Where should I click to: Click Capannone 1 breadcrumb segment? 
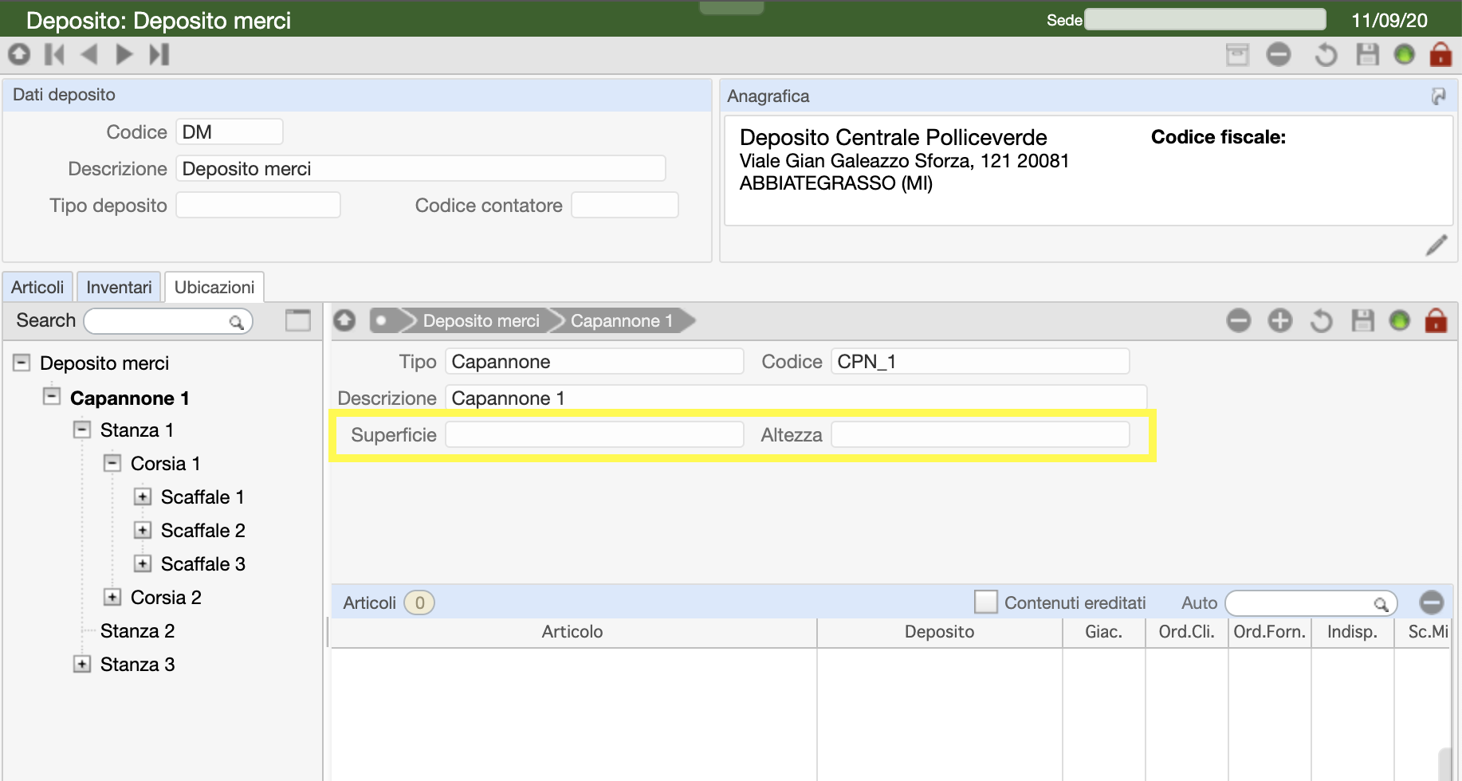pyautogui.click(x=622, y=320)
